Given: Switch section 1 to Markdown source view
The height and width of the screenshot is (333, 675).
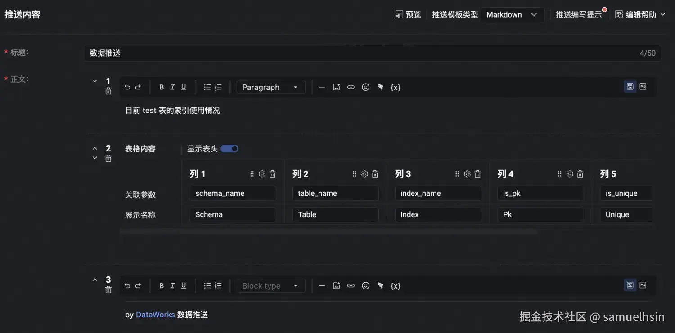Looking at the screenshot, I should [x=643, y=87].
